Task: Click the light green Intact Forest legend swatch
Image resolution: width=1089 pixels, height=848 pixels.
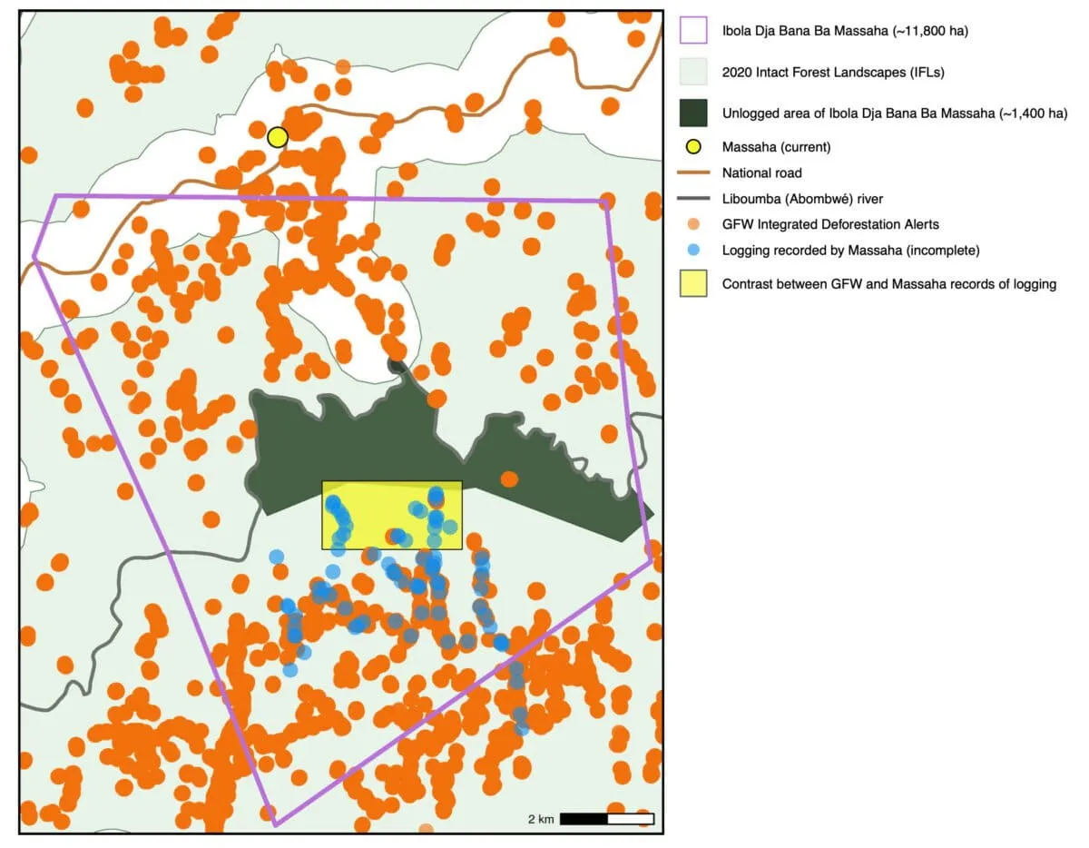Action: click(x=693, y=73)
